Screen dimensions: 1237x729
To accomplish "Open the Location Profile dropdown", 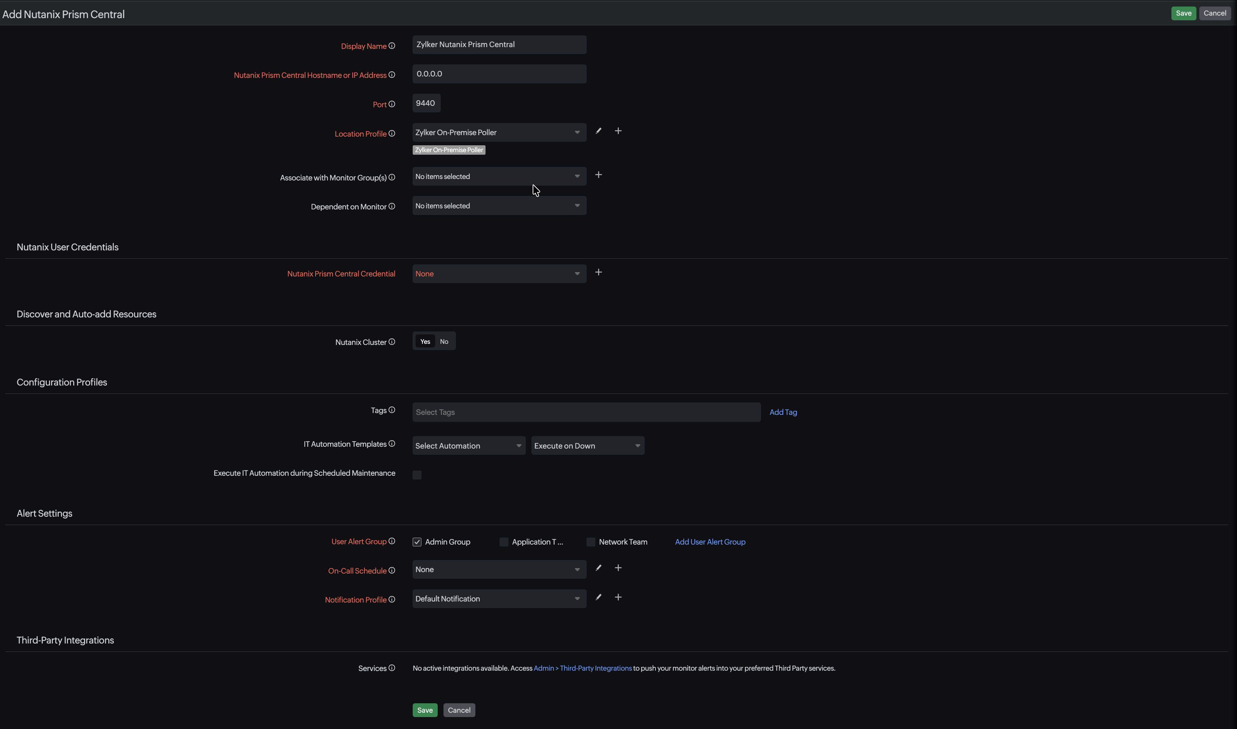I will click(499, 132).
